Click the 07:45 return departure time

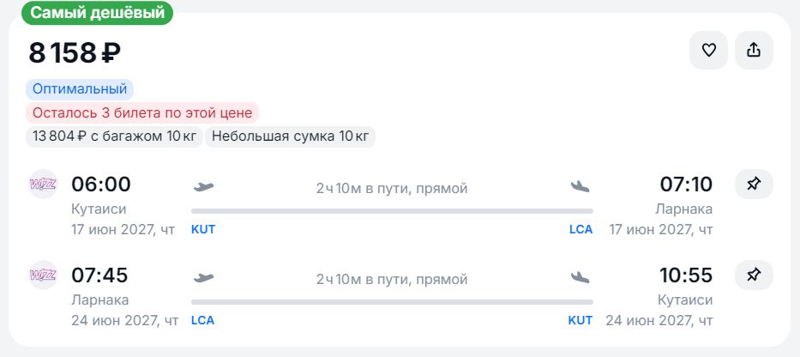click(99, 275)
